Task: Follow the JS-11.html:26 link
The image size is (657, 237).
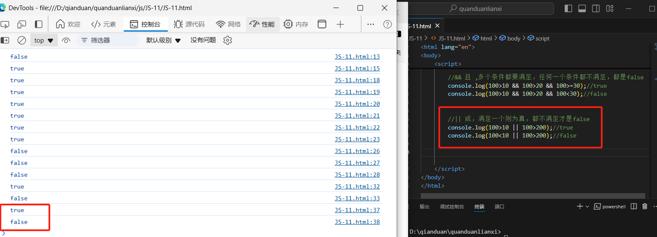Action: (357, 151)
